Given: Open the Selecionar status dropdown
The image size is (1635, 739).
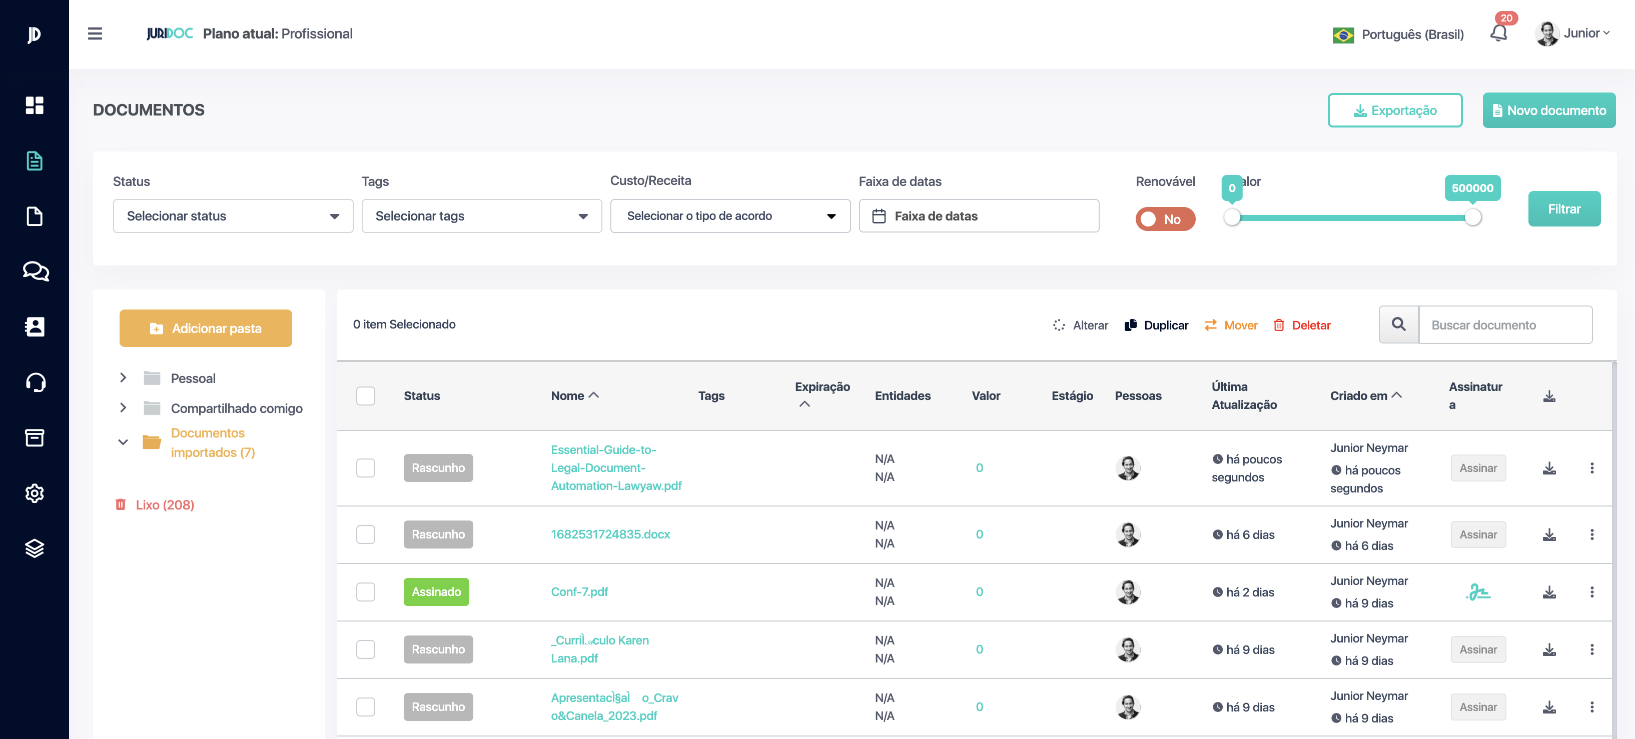Looking at the screenshot, I should point(233,215).
